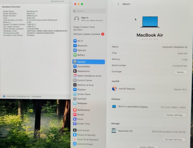Screen dimensions: 193x148
Task: Go forward using the right chevron
Action: point(118,4)
